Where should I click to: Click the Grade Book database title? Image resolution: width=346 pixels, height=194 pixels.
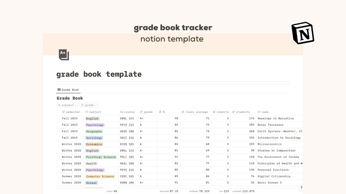pyautogui.click(x=70, y=98)
